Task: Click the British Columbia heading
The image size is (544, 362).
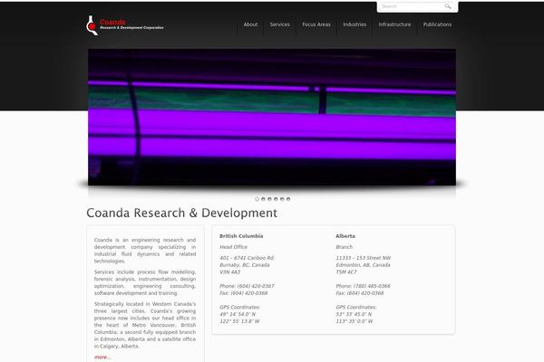Action: [241, 236]
